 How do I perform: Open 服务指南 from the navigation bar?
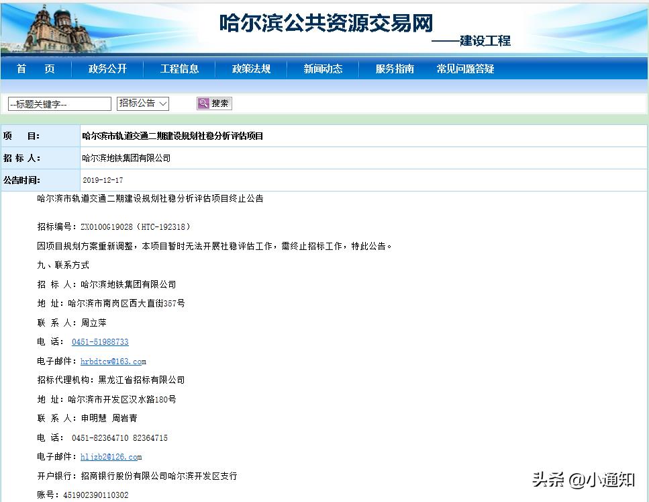pyautogui.click(x=395, y=69)
